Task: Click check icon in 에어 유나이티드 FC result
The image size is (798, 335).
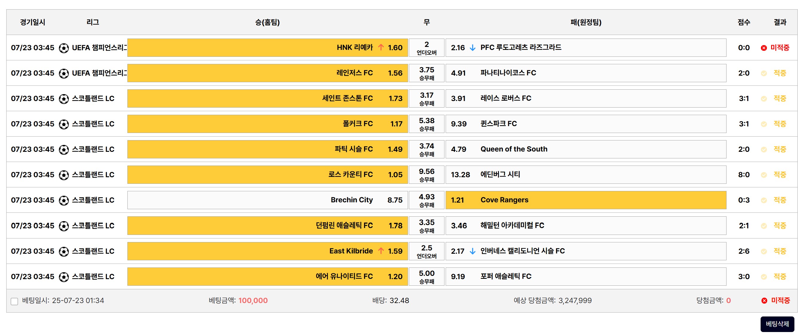Action: [x=764, y=277]
